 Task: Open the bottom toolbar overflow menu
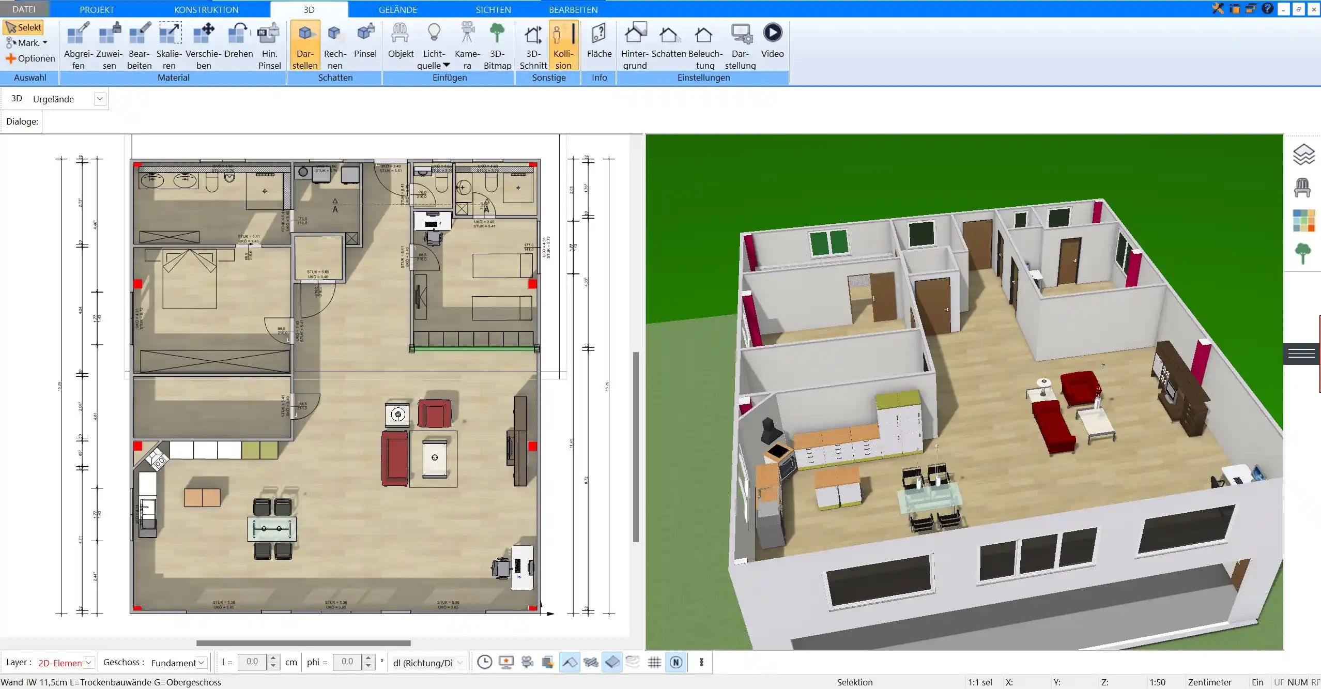pos(701,662)
